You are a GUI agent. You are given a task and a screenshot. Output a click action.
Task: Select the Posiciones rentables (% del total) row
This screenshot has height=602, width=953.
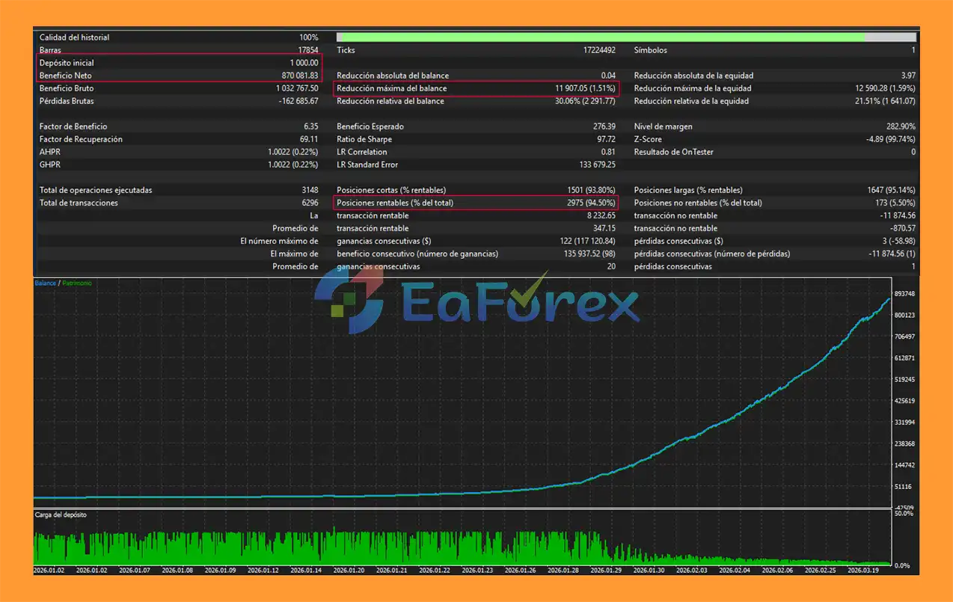pos(476,203)
